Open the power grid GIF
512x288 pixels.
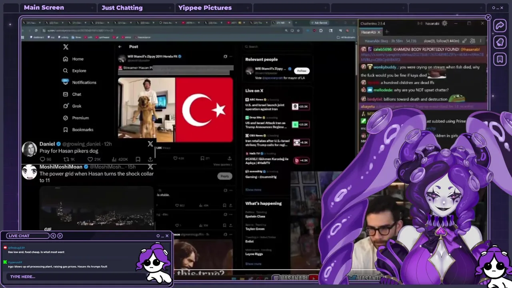(96, 209)
